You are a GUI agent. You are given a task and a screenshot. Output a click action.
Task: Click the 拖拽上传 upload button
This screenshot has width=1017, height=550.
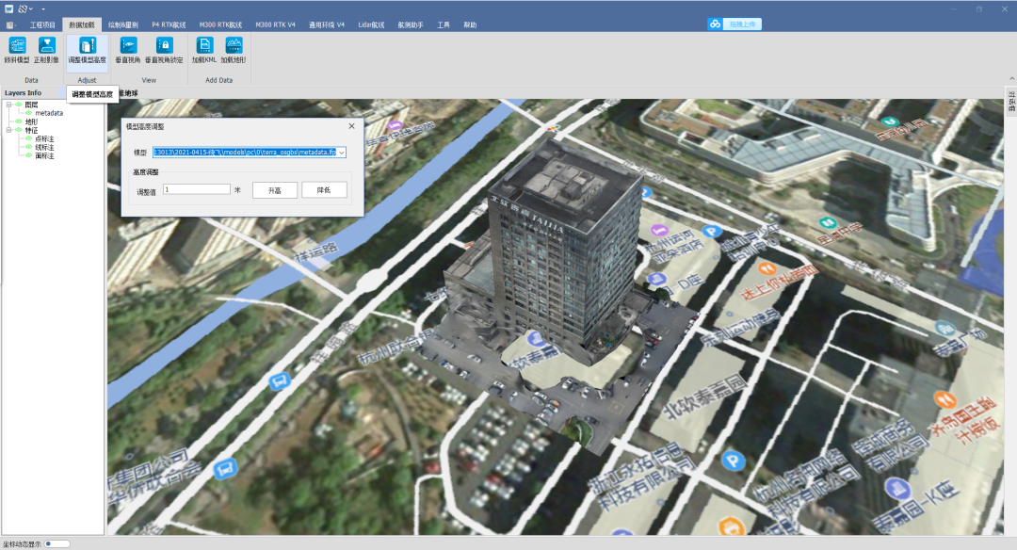coord(742,24)
